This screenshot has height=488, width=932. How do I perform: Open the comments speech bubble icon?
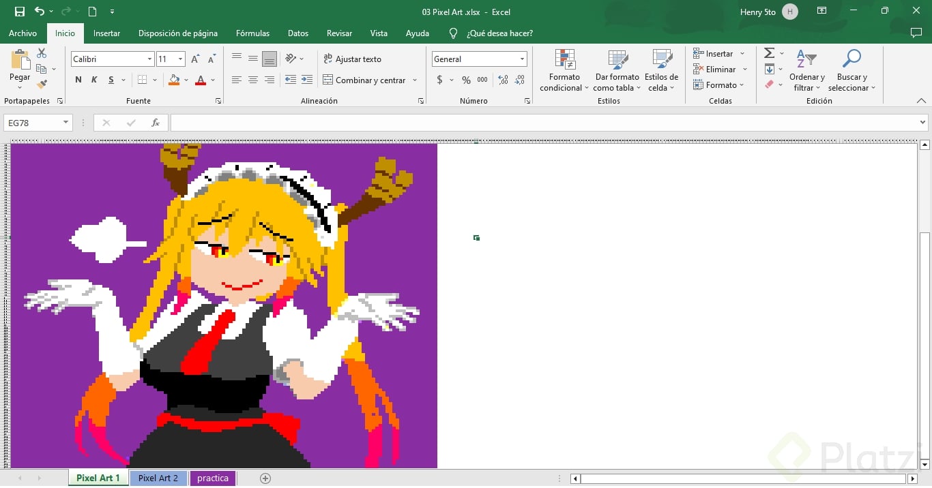[x=916, y=33]
